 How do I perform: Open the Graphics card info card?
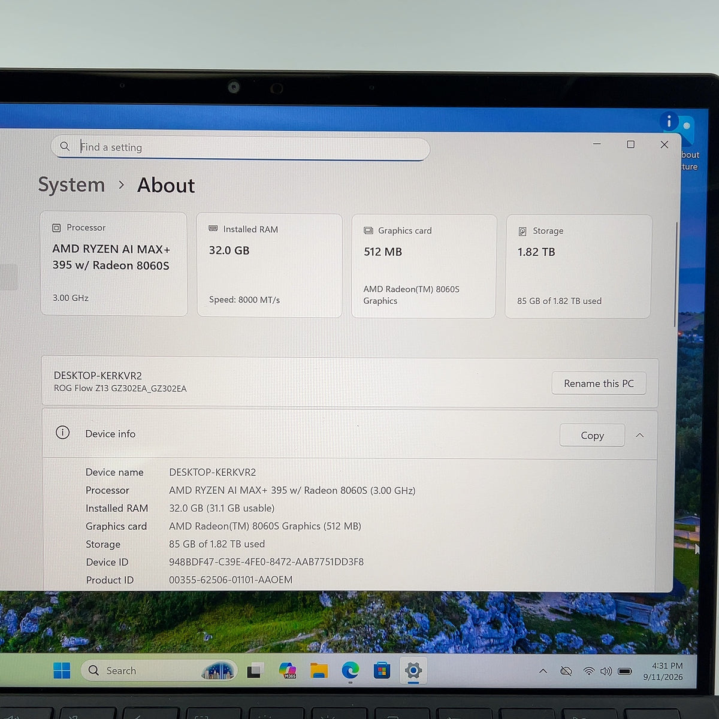424,266
